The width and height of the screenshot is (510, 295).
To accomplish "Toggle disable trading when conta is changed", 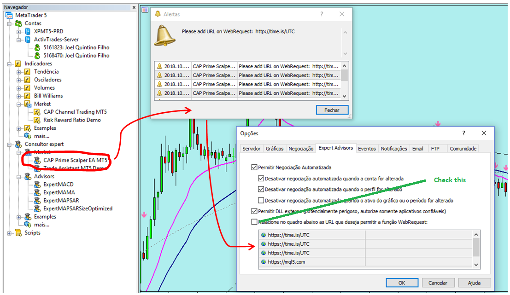I will point(261,179).
